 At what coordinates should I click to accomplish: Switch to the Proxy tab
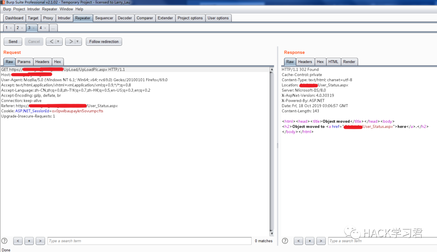click(48, 18)
